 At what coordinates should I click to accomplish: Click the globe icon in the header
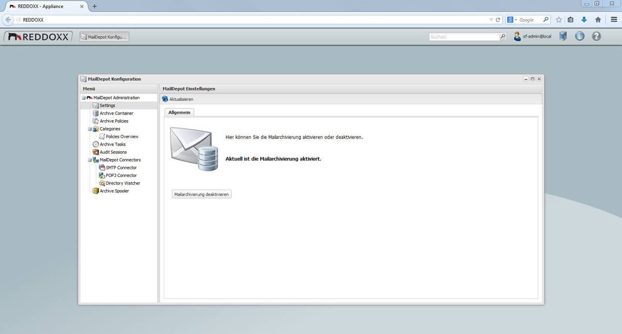pos(579,36)
